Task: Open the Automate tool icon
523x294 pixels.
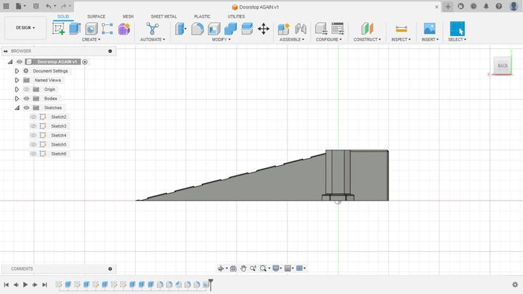Action: (152, 29)
